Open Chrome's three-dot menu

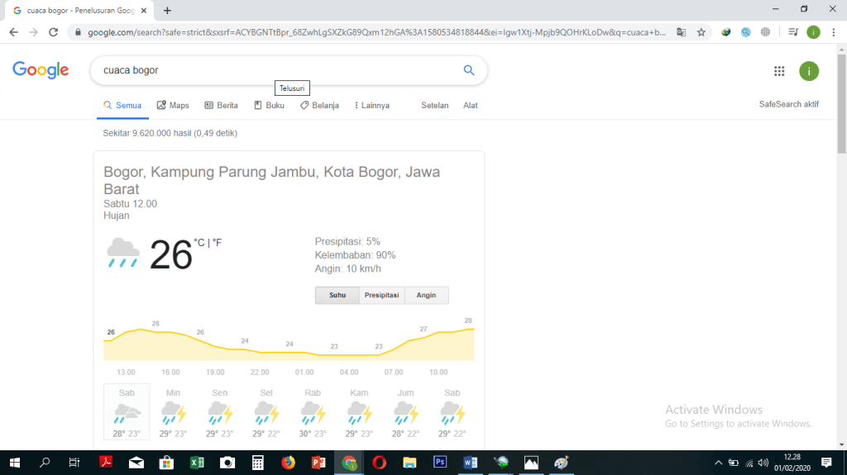(x=833, y=32)
